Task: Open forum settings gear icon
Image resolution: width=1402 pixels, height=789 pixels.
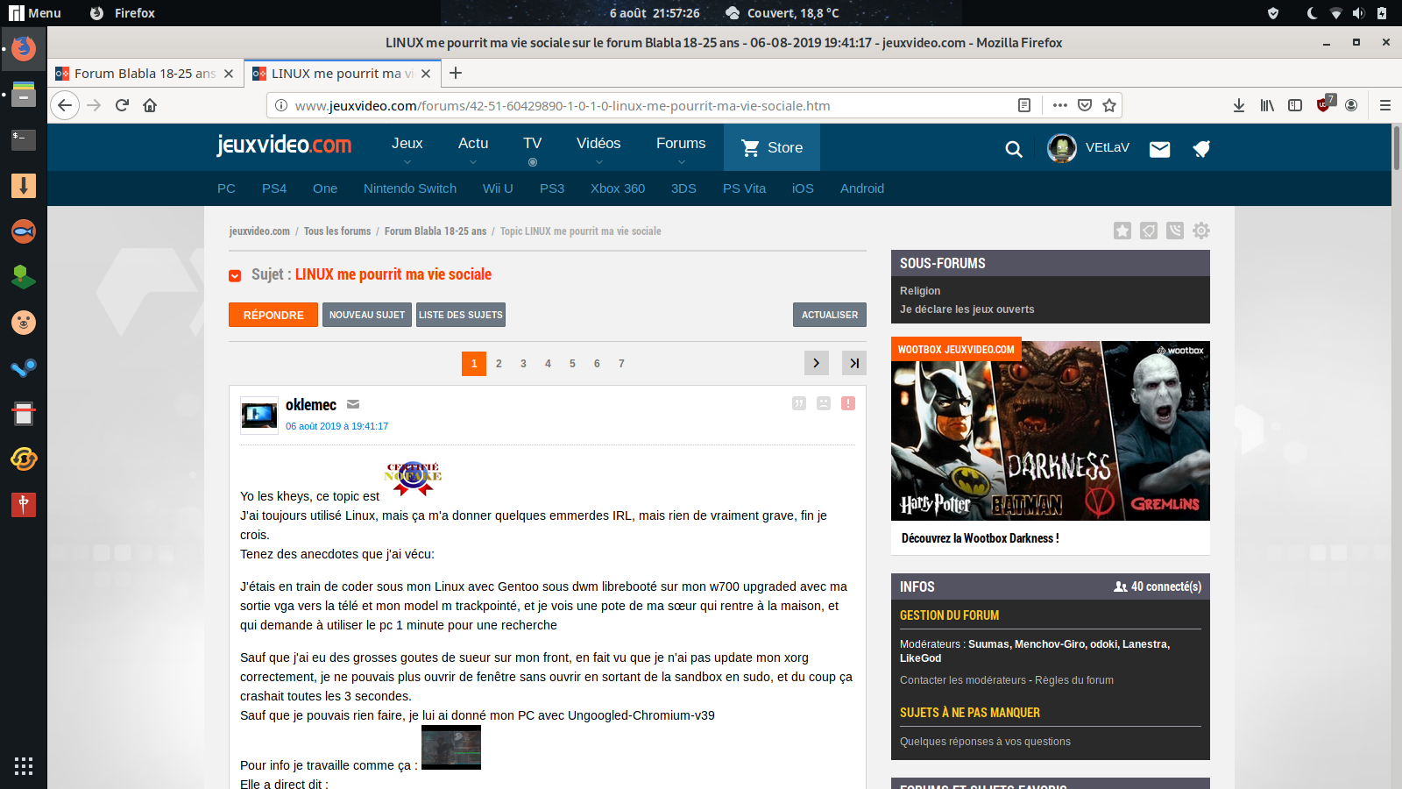Action: pos(1201,231)
